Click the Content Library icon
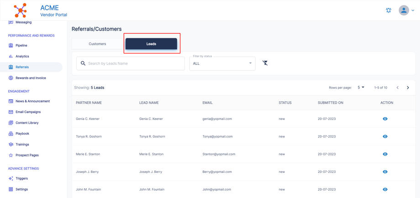This screenshot has width=420, height=198. coord(10,123)
